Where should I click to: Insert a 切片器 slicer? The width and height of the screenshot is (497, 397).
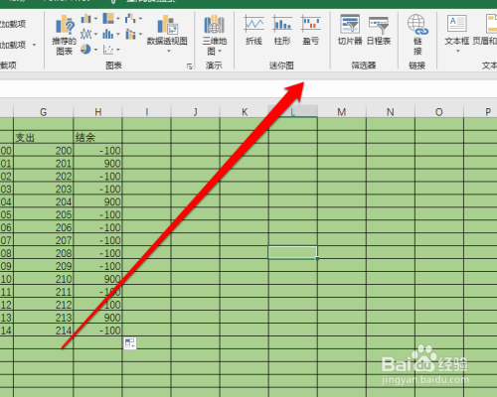(350, 30)
